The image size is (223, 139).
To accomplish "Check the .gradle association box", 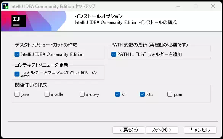I will [x=47, y=94].
